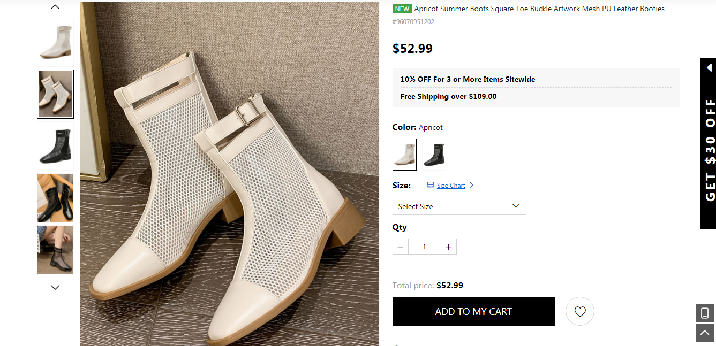Add boots to wishlist with heart icon
The width and height of the screenshot is (716, 346).
[x=580, y=311]
